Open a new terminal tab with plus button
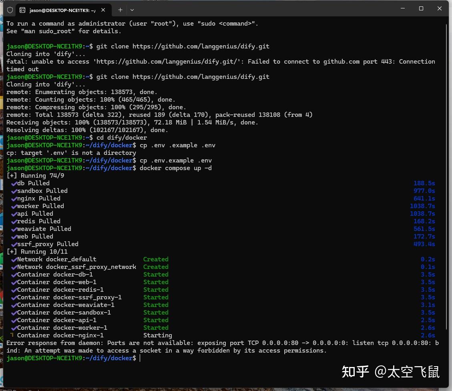This screenshot has width=452, height=391. click(x=120, y=10)
